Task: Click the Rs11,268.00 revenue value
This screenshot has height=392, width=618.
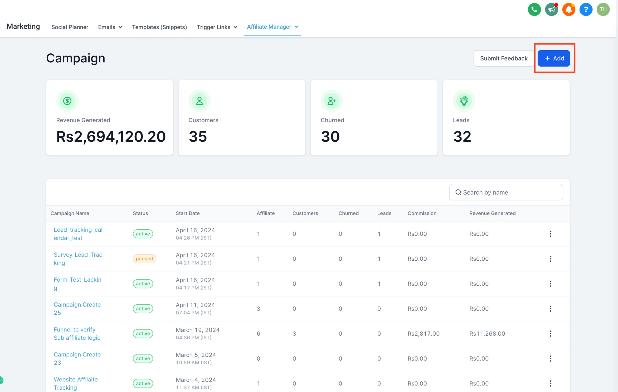Action: pyautogui.click(x=487, y=334)
